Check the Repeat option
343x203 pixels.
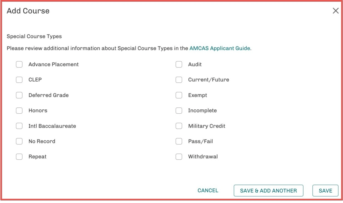(19, 156)
